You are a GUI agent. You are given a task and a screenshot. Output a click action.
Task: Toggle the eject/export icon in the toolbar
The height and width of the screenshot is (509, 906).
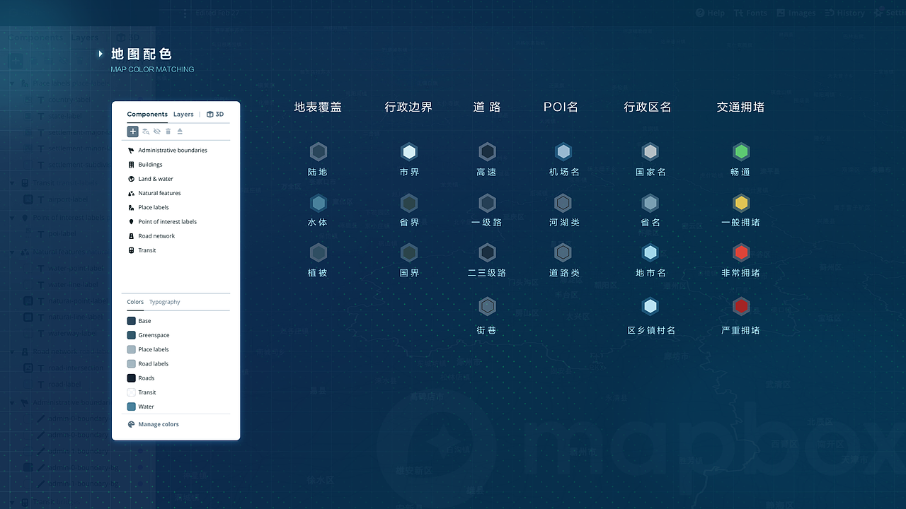pyautogui.click(x=180, y=131)
